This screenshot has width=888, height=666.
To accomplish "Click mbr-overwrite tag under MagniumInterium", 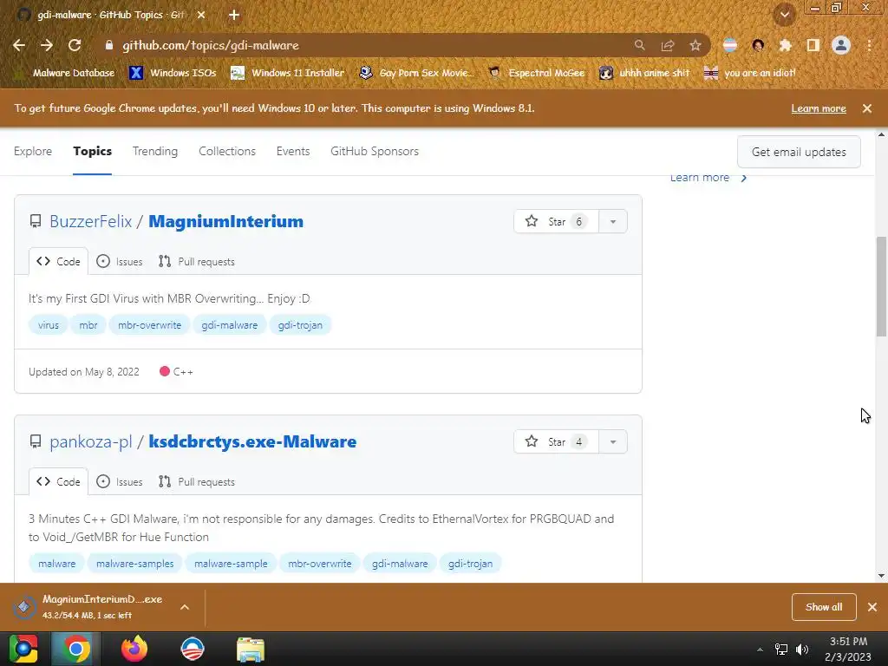I will click(x=149, y=325).
